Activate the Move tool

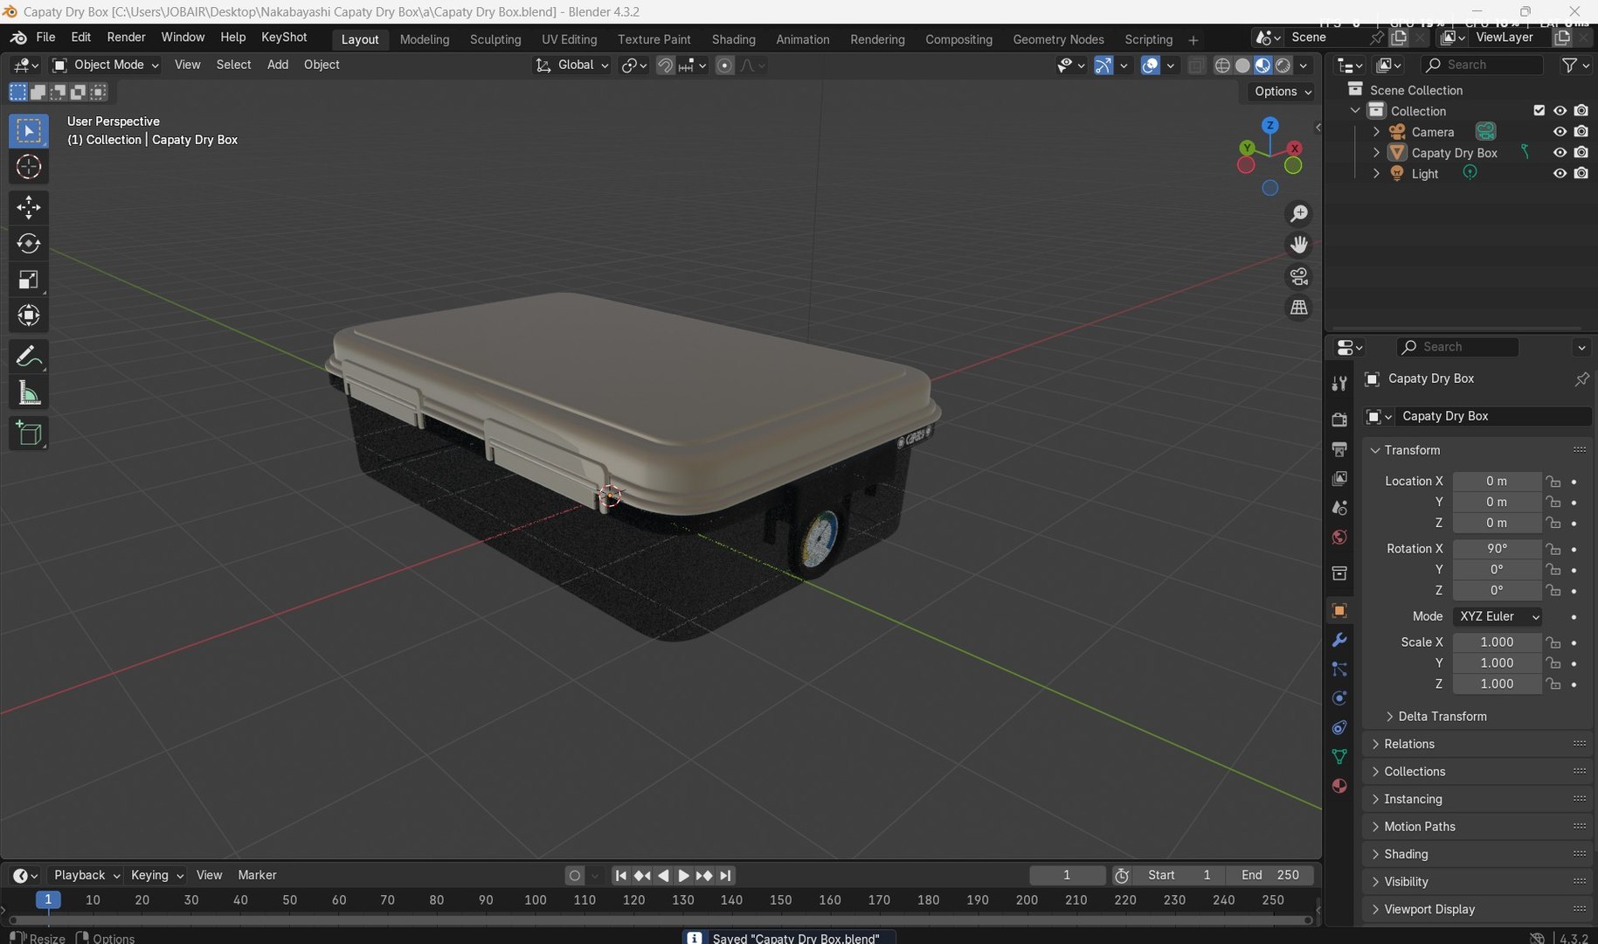(28, 207)
